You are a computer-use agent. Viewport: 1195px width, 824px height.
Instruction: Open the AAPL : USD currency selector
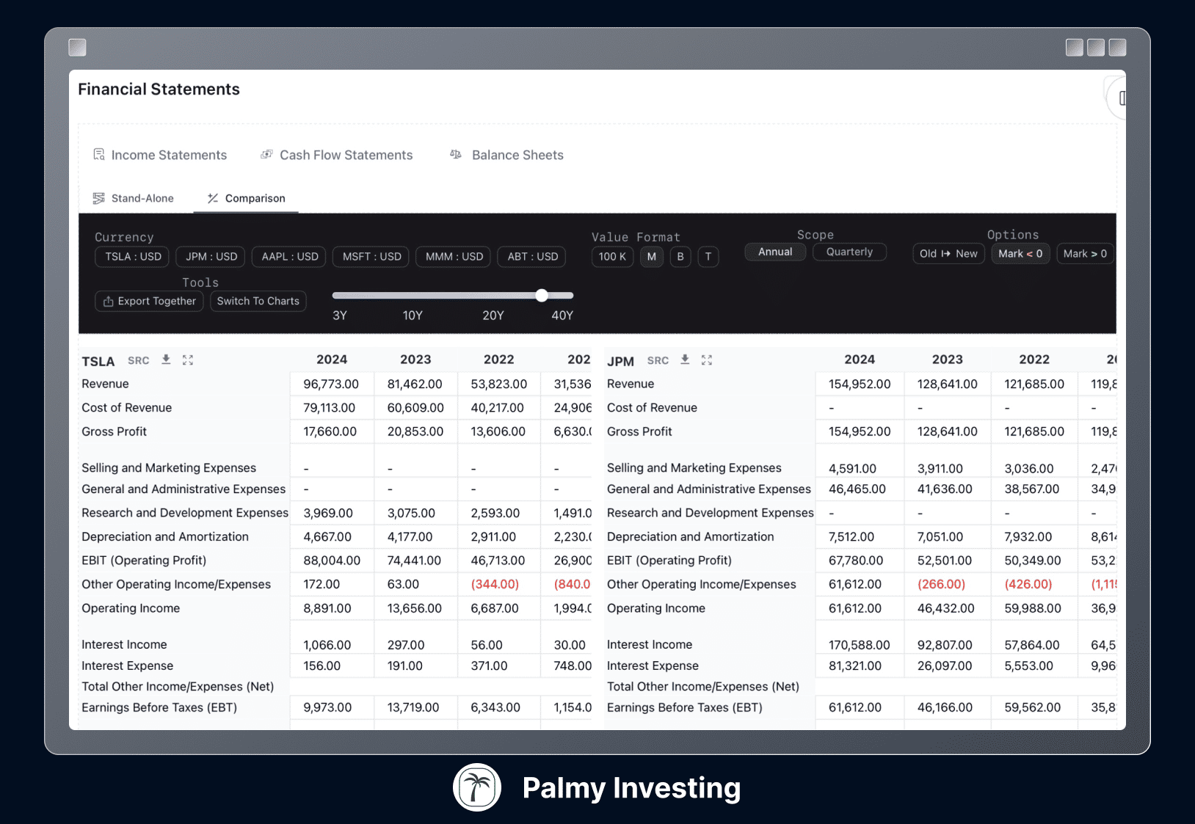[x=290, y=257]
